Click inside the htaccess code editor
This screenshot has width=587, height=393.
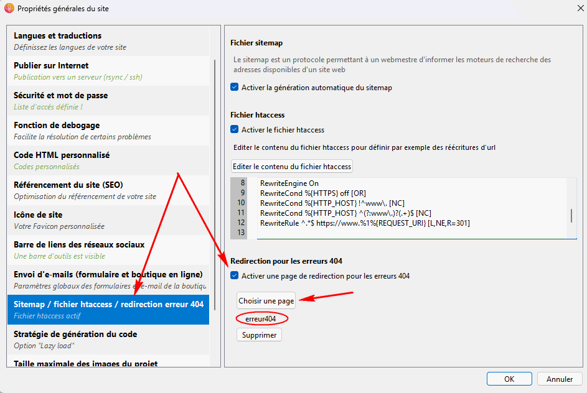pos(411,208)
